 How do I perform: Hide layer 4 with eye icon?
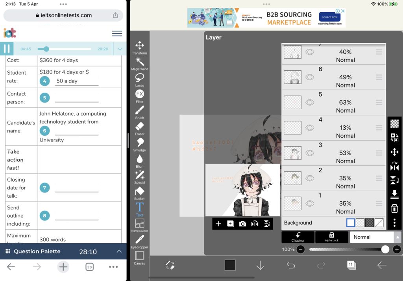[x=310, y=128]
